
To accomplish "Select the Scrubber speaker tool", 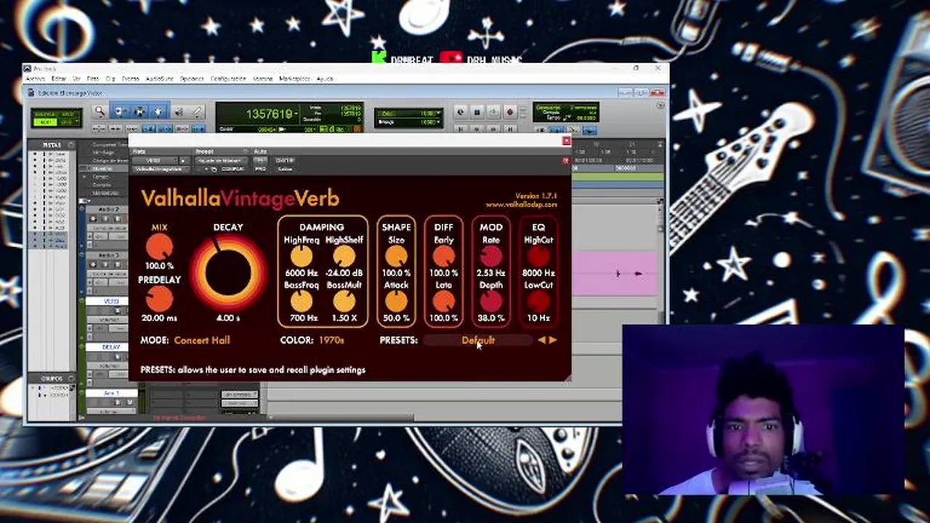I will 179,111.
